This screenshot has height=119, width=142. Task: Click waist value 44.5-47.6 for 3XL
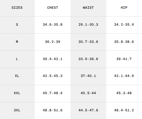point(88,110)
